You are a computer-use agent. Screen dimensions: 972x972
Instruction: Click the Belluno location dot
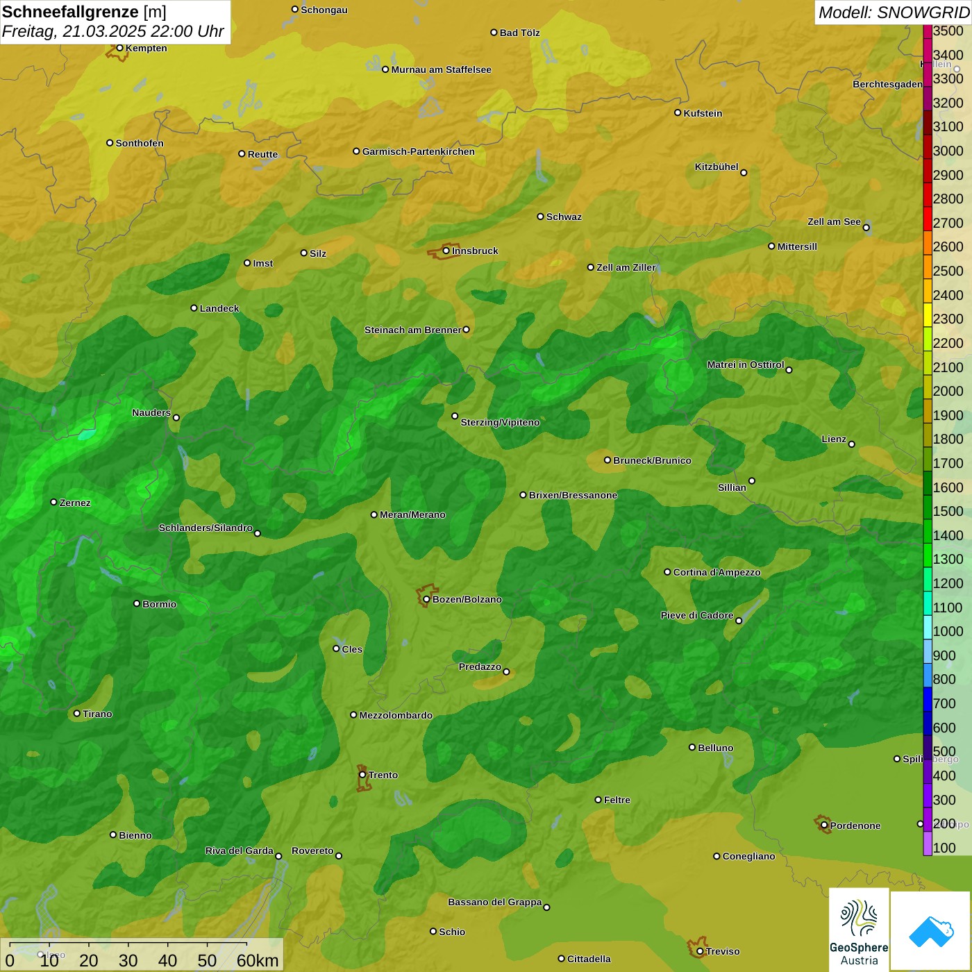coord(692,747)
